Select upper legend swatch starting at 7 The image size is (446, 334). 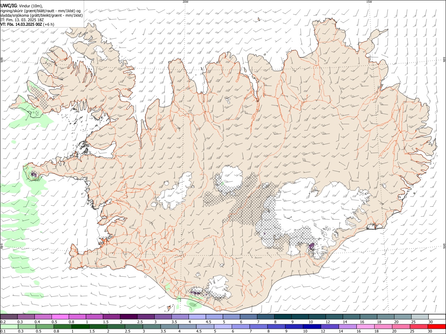pyautogui.click(x=266, y=317)
